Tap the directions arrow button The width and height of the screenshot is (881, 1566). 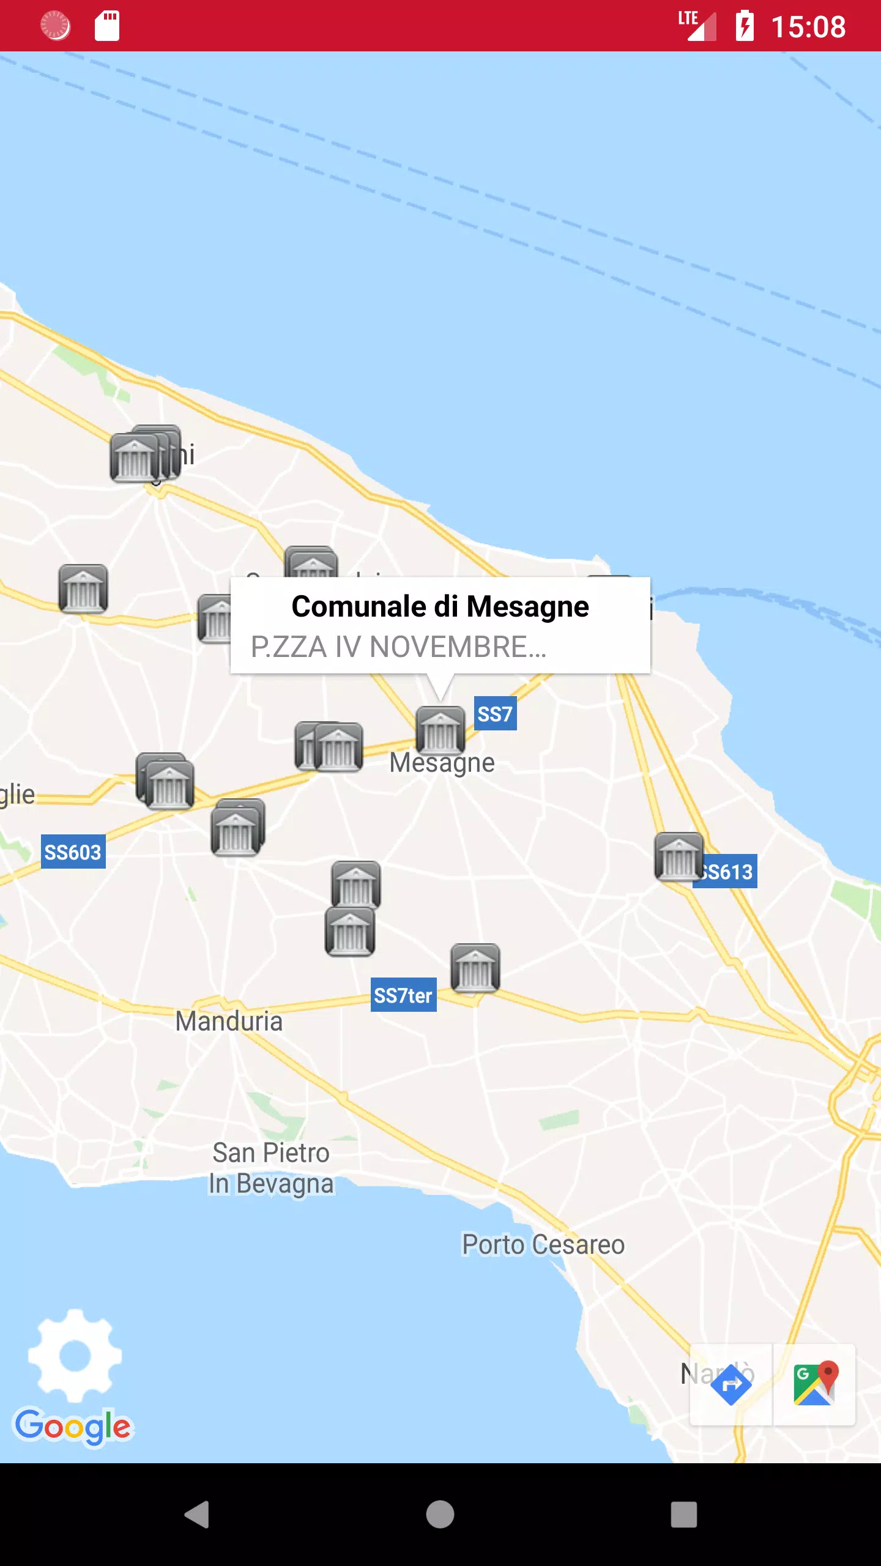click(x=731, y=1385)
